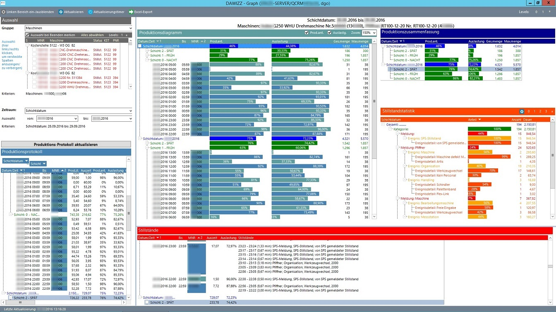Click the Aktualisieren refresh icon
Image resolution: width=556 pixels, height=312 pixels.
[x=61, y=12]
